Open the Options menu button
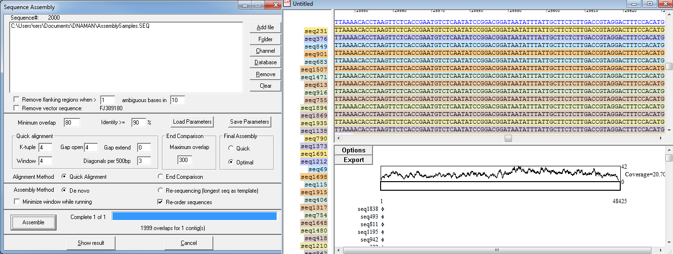The height and width of the screenshot is (254, 673). click(x=353, y=150)
